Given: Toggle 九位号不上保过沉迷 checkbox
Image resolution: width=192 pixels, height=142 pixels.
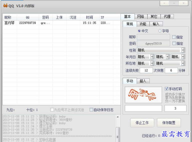Looking at the screenshot, I should click(x=52, y=109).
